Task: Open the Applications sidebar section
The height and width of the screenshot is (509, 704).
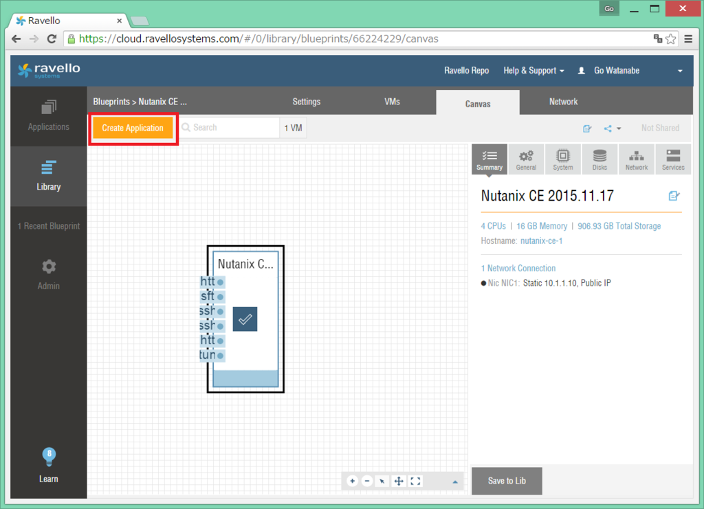Action: click(49, 115)
